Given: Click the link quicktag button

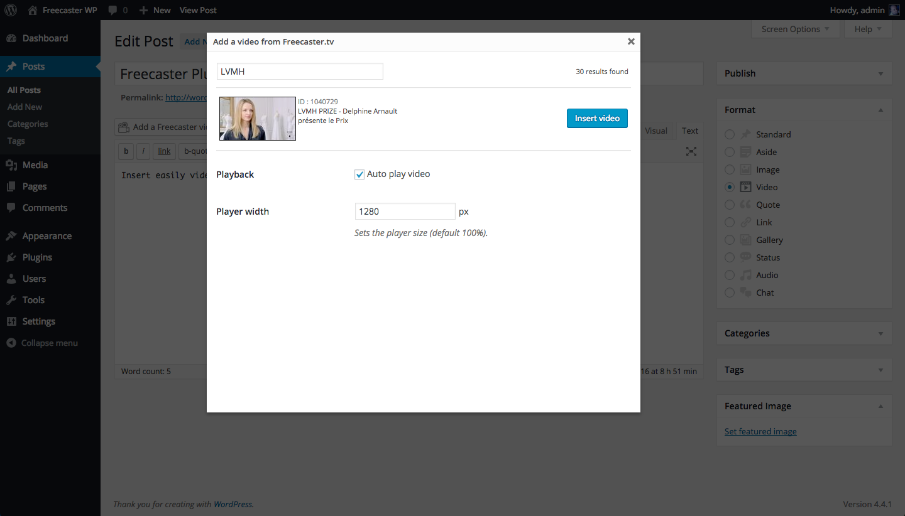Looking at the screenshot, I should click(x=164, y=151).
